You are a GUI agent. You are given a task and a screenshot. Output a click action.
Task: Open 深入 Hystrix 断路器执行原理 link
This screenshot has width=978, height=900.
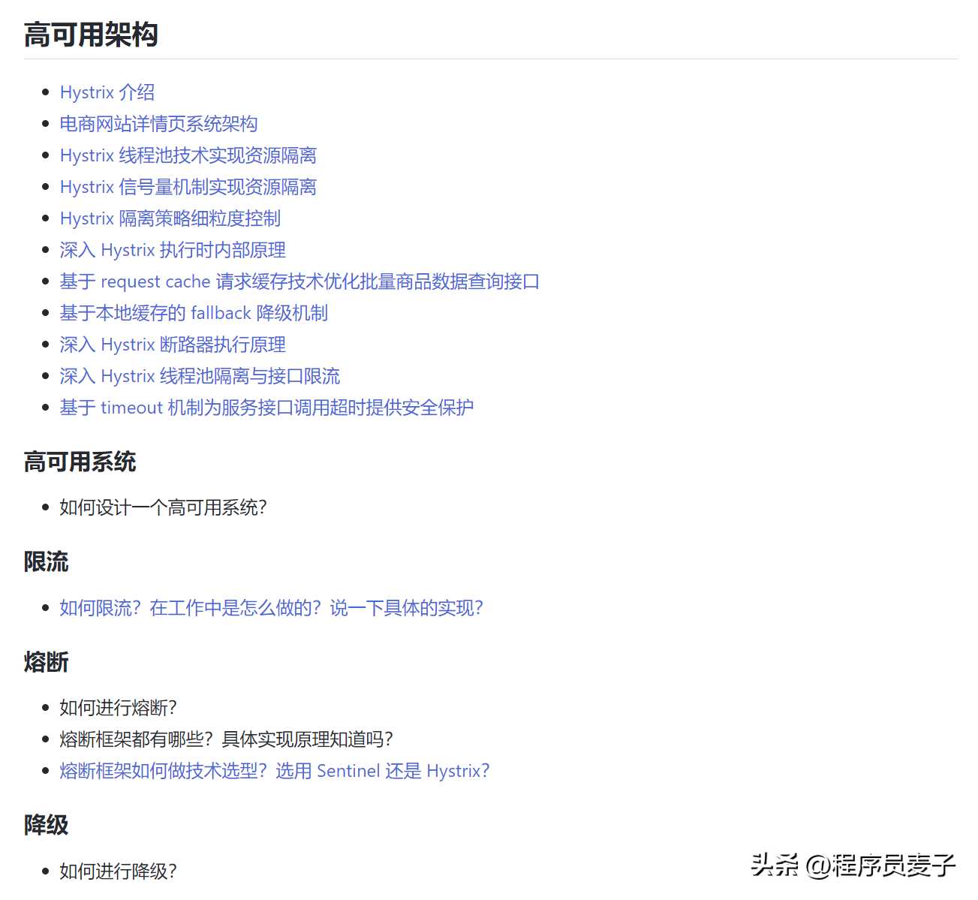click(x=173, y=345)
